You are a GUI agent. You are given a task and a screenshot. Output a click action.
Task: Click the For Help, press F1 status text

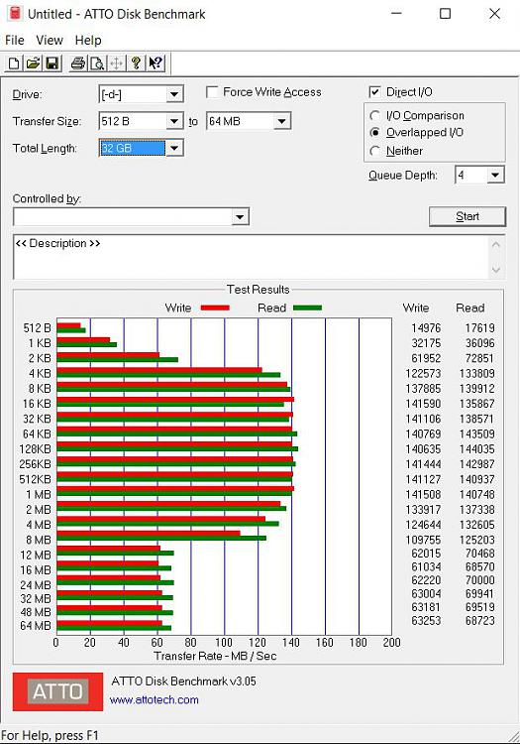click(50, 735)
